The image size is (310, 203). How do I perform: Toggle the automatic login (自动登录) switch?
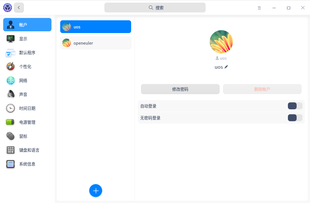pyautogui.click(x=295, y=106)
